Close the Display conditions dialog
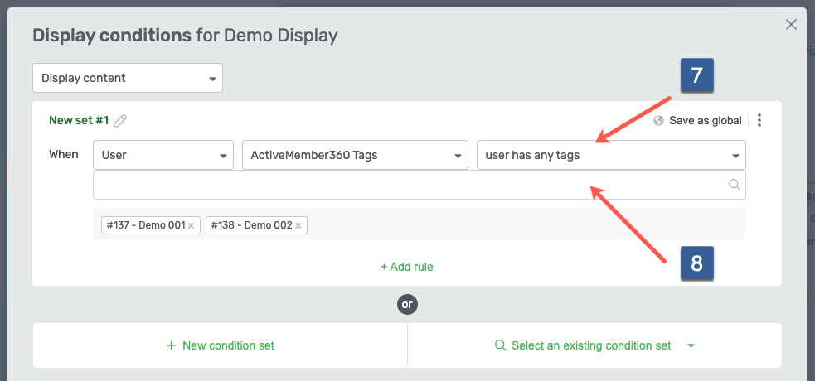Screen dimensions: 815x381 click(x=791, y=24)
